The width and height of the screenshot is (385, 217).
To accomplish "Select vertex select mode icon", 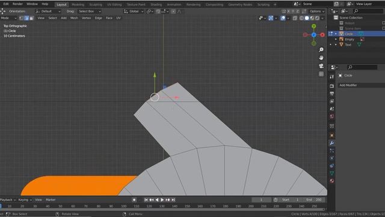I will pyautogui.click(x=22, y=18).
